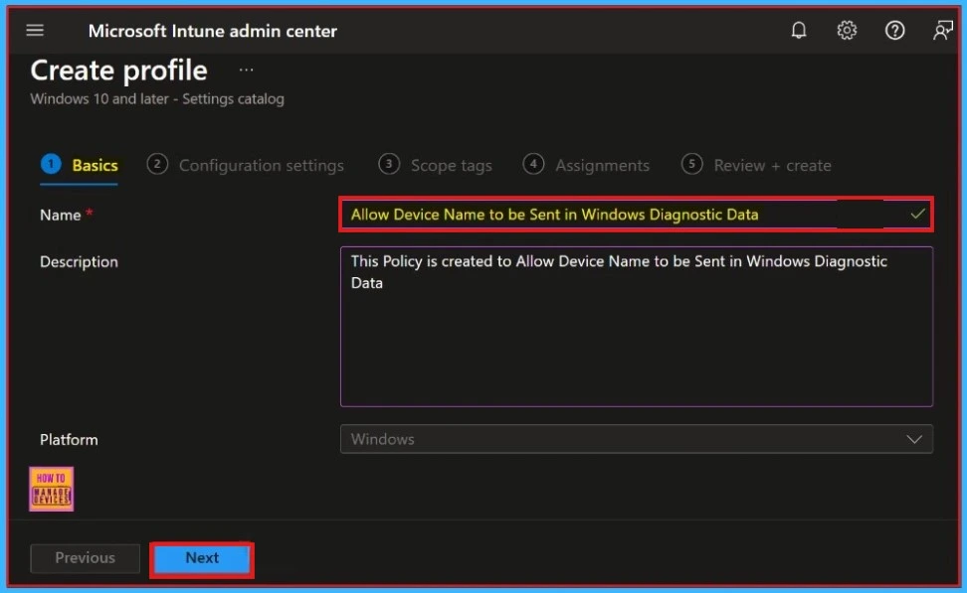Click the Create profile heading
This screenshot has height=593, width=967.
119,71
